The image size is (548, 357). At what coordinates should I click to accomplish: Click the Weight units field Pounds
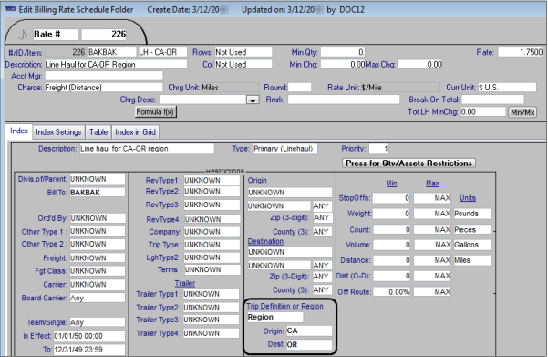pyautogui.click(x=471, y=214)
